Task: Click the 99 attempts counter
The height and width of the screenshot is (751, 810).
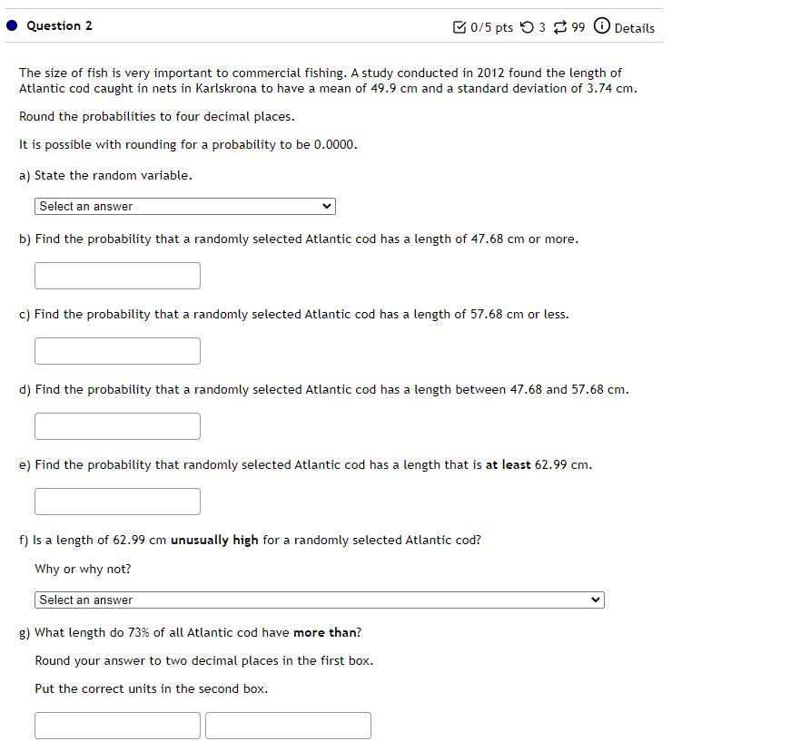Action: [x=578, y=28]
